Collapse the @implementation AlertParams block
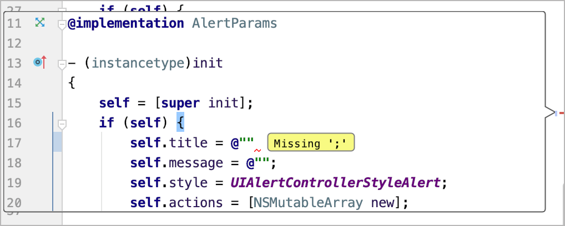The width and height of the screenshot is (565, 226). [x=62, y=24]
